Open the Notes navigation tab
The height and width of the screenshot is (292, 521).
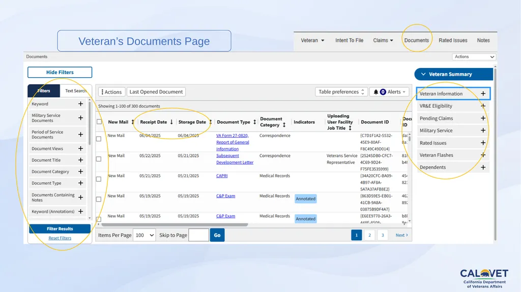coord(483,40)
